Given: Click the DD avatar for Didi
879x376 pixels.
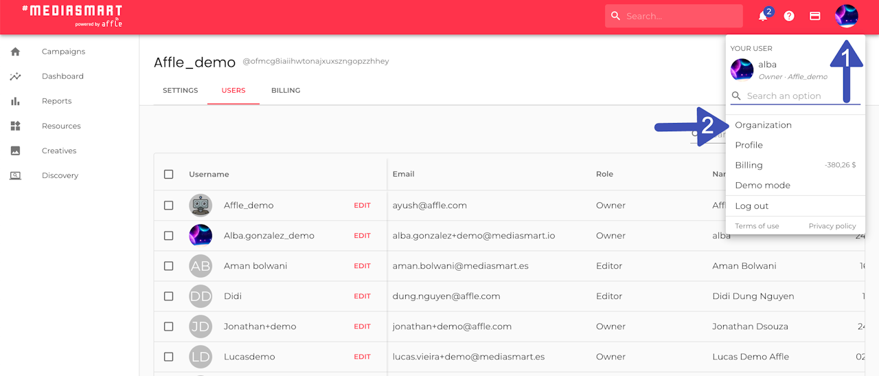Looking at the screenshot, I should click(x=201, y=296).
